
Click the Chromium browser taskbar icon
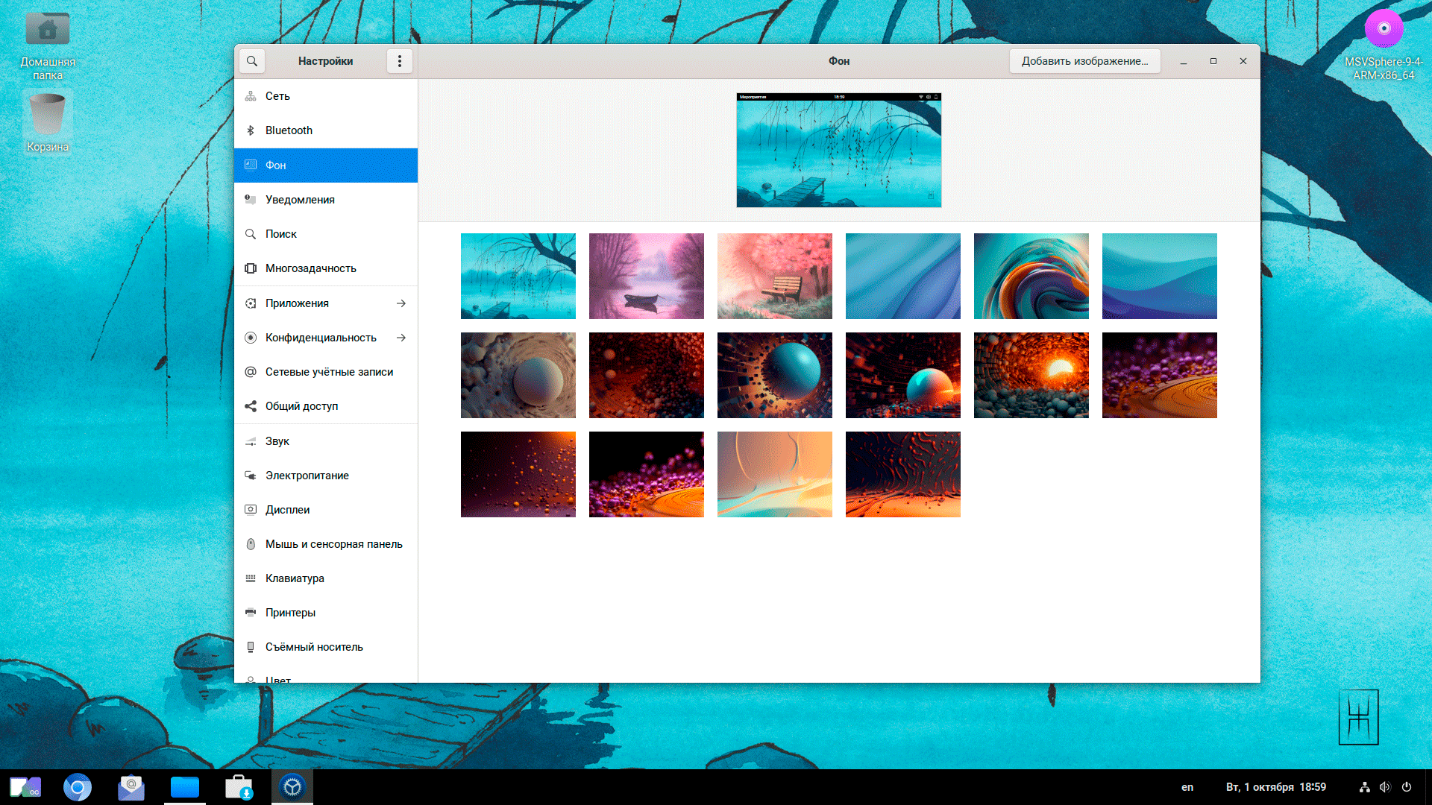click(78, 787)
